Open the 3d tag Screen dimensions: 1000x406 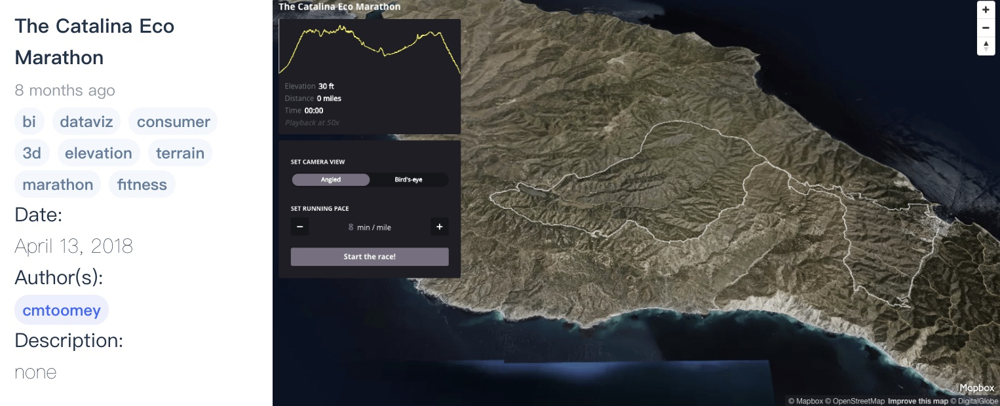pyautogui.click(x=31, y=153)
